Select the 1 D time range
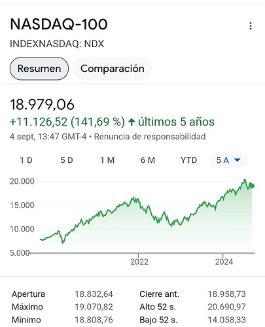Image resolution: width=265 pixels, height=327 pixels. tap(26, 160)
